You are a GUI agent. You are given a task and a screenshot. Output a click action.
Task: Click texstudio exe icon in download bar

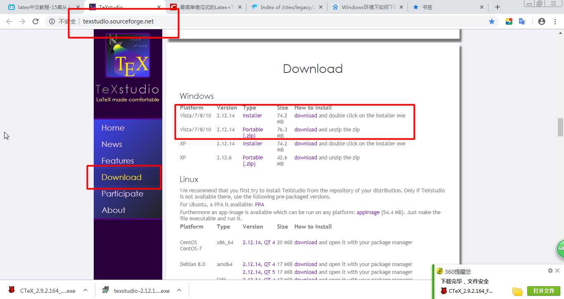click(x=106, y=290)
